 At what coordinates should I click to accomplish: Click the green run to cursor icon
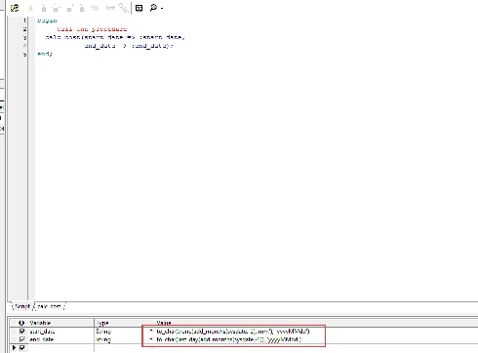coord(95,8)
